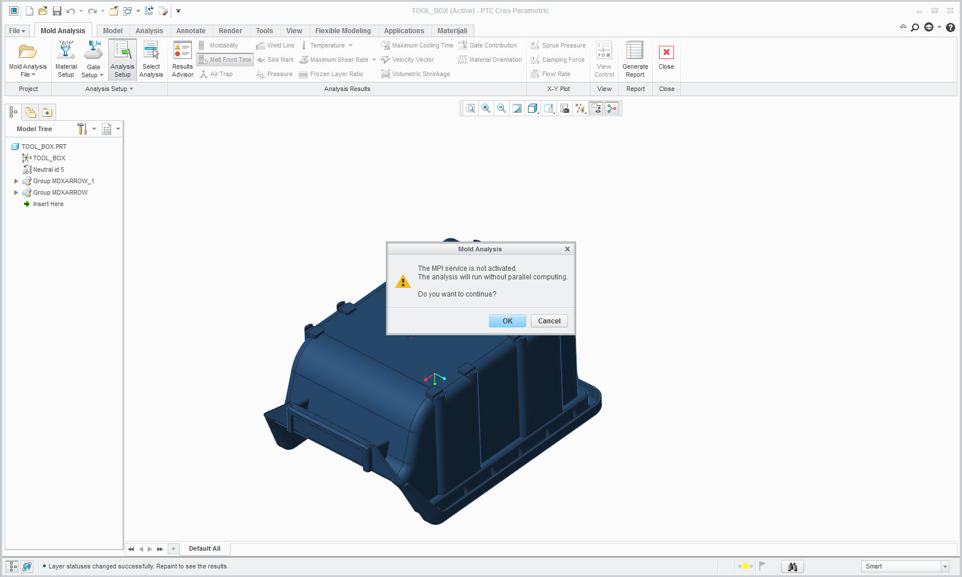This screenshot has width=962, height=577.
Task: Click the Help question mark icon
Action: point(951,27)
